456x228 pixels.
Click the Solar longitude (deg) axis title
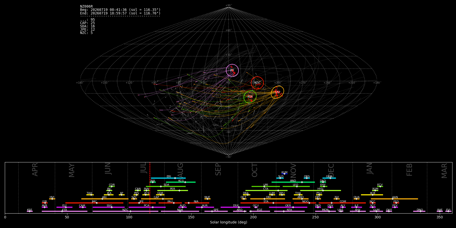tap(229, 222)
